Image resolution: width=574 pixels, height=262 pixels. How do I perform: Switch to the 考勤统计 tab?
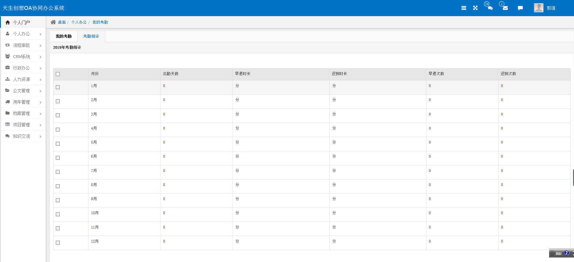[x=91, y=36]
